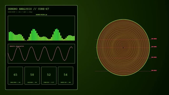Select the stat card showing 65
This screenshot has width=169, height=95.
pos(15,76)
